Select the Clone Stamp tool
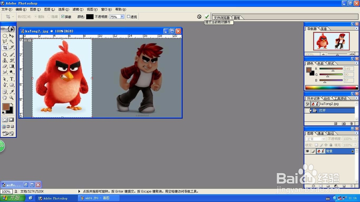This screenshot has height=202, width=360. tap(5, 60)
